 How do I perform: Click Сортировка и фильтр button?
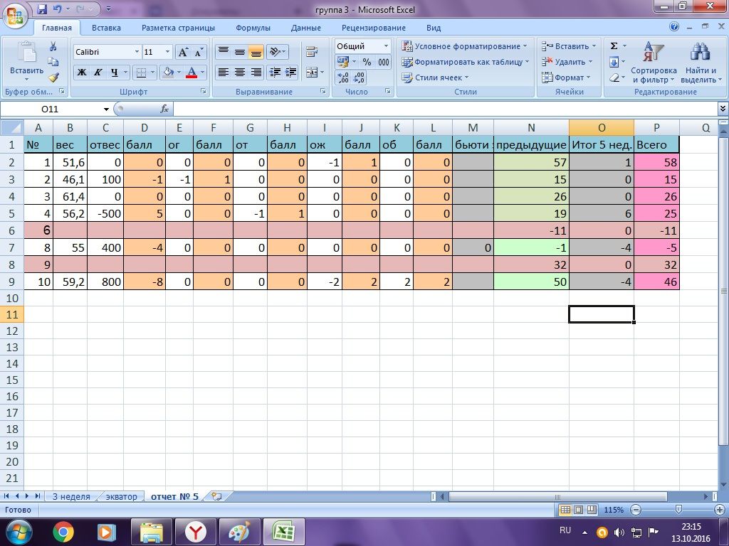tap(654, 63)
